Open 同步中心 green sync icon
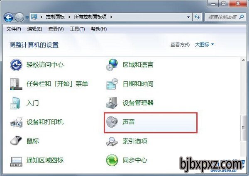 click(x=112, y=160)
